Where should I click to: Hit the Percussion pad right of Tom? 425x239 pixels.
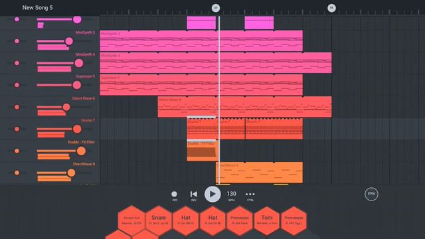click(294, 220)
